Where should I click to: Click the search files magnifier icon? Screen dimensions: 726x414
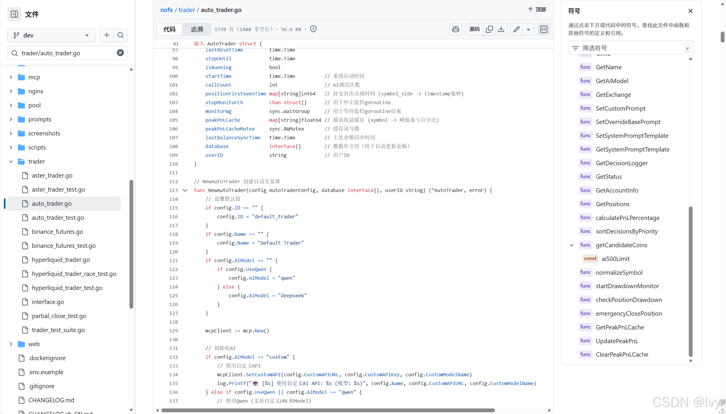click(x=120, y=35)
